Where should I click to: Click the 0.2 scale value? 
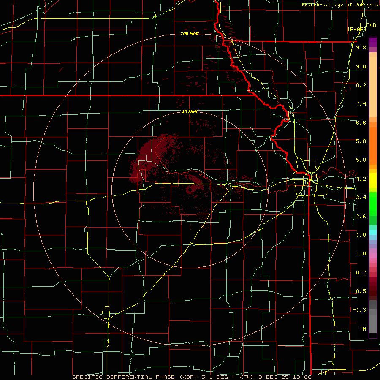pos(361,273)
